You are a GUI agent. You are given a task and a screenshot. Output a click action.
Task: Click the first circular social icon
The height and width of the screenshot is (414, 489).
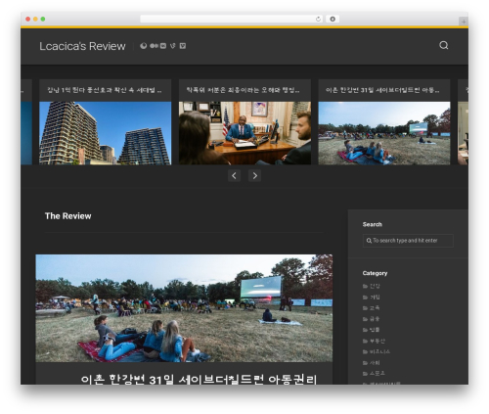(x=144, y=46)
